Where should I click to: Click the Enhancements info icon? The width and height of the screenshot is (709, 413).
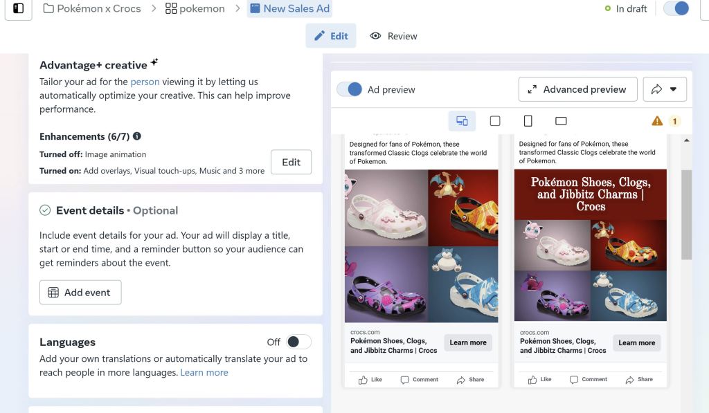coord(137,136)
